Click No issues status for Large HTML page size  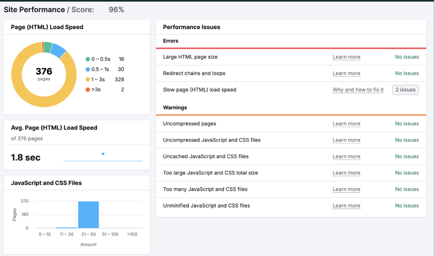(x=407, y=57)
